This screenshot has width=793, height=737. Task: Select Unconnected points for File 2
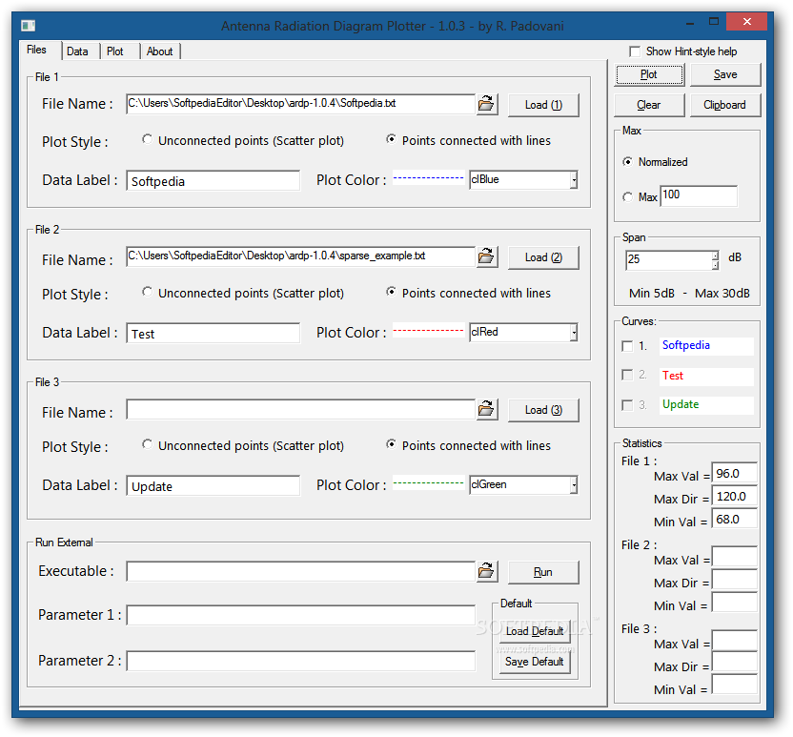[x=147, y=292]
